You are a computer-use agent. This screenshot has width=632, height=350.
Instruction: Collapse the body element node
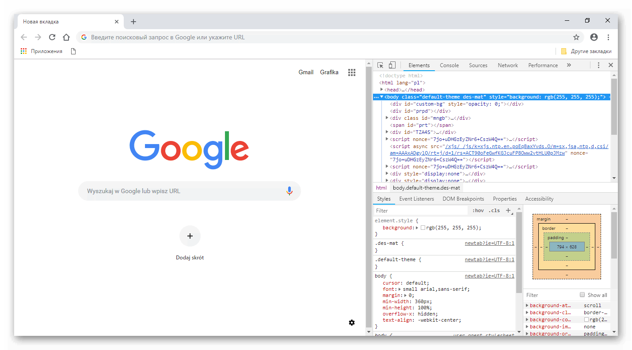[382, 97]
